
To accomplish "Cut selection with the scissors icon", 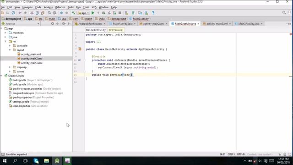I will coord(32,13).
